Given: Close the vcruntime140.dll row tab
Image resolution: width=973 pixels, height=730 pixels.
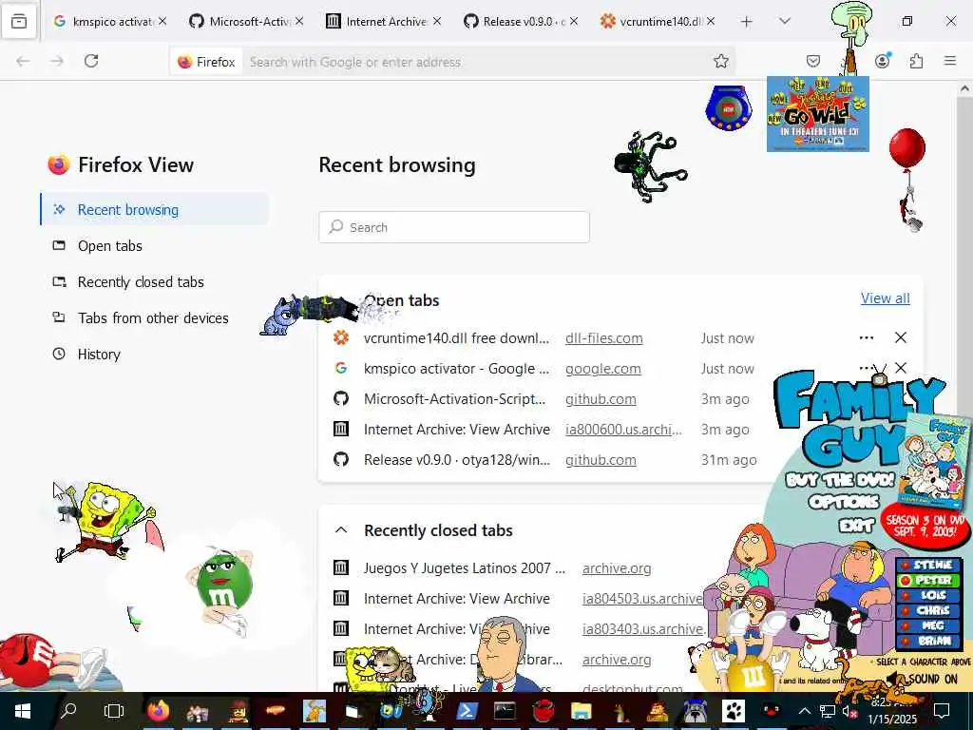Looking at the screenshot, I should [x=901, y=337].
